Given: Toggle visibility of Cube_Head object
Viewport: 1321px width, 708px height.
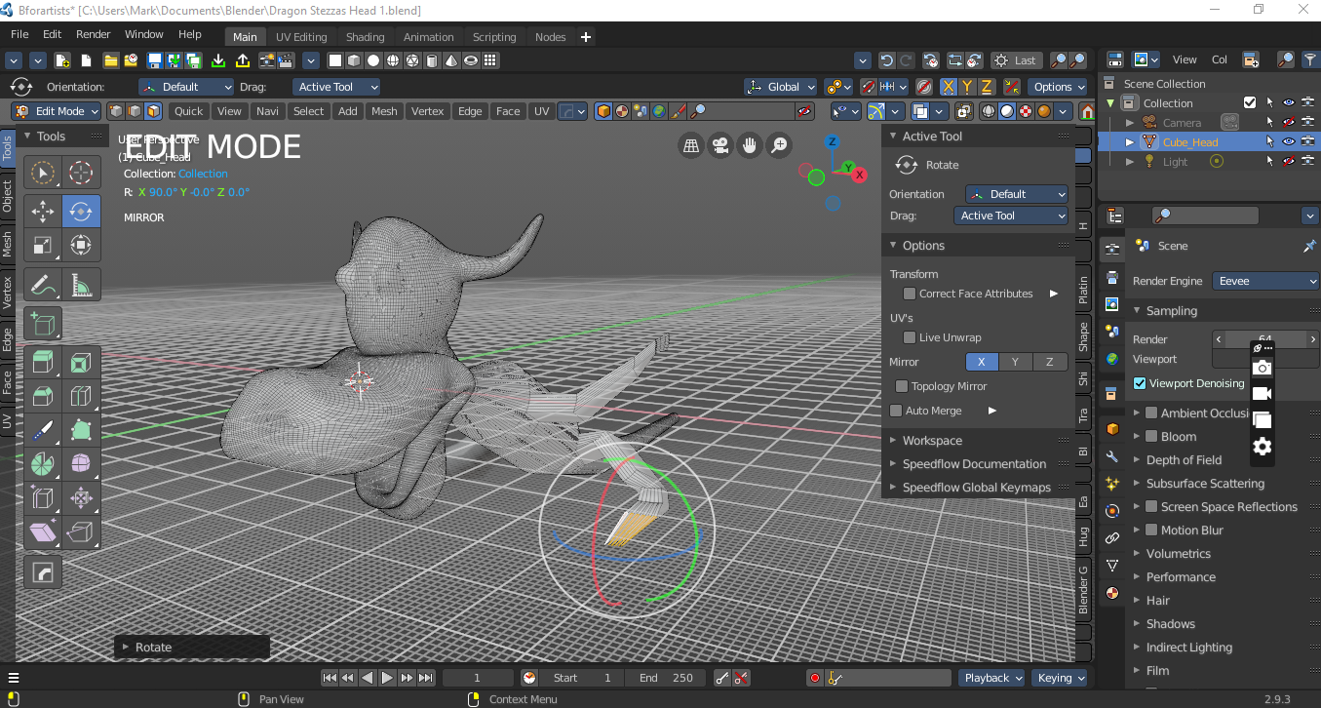Looking at the screenshot, I should [x=1288, y=142].
